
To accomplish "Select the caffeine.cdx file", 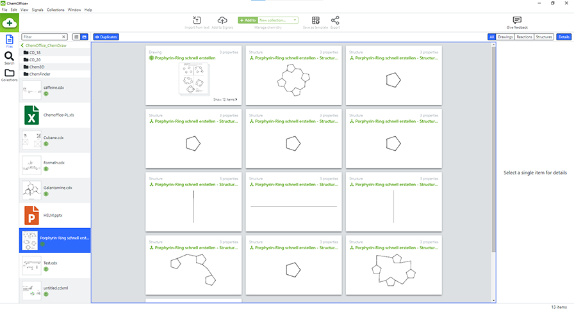I will tap(55, 90).
